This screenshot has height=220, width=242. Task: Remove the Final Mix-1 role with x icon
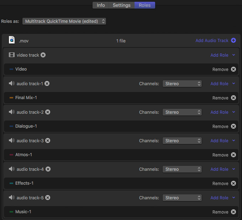233,98
